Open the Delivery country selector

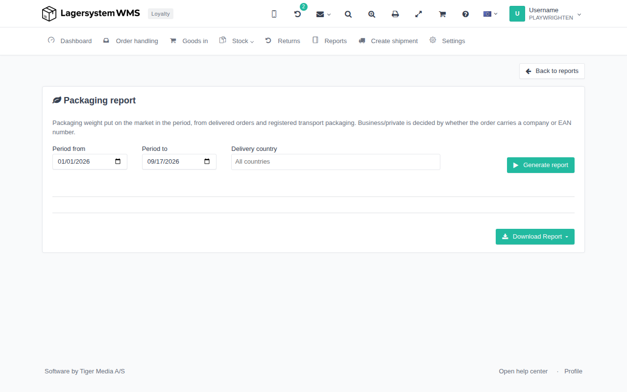(336, 162)
